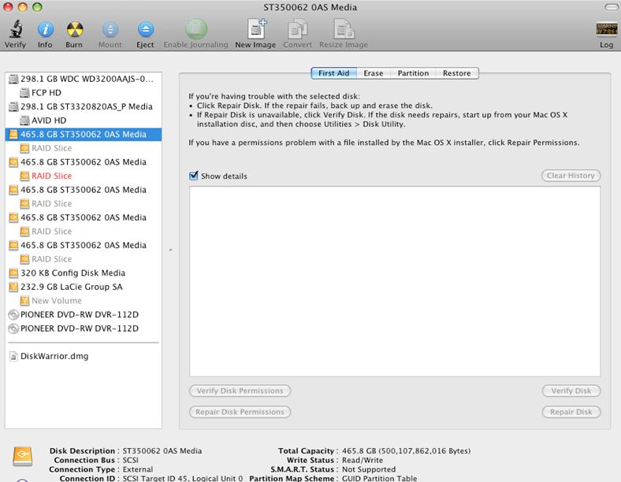
Task: Click the Mount toolbar icon
Action: tap(110, 29)
